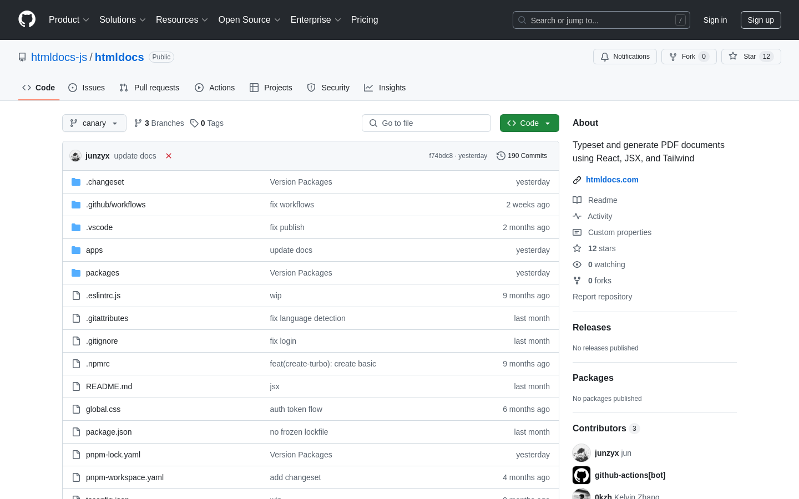
Task: Select the magnifier icon in top search bar
Action: pos(522,20)
